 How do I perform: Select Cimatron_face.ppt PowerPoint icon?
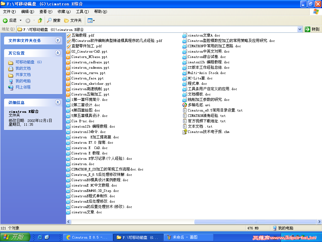(69, 78)
